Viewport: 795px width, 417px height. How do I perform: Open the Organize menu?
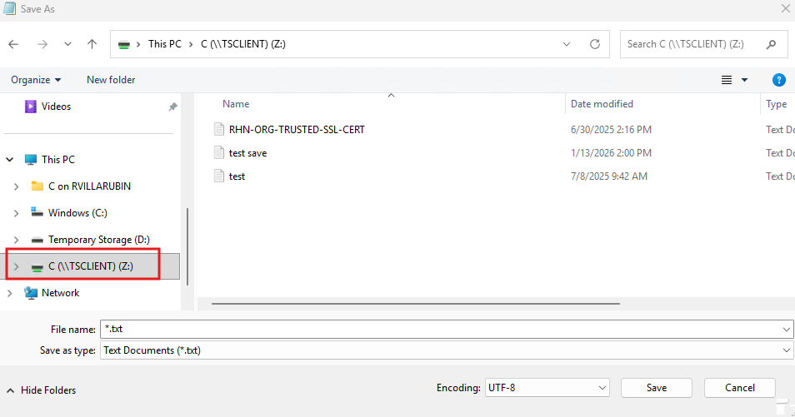click(36, 80)
